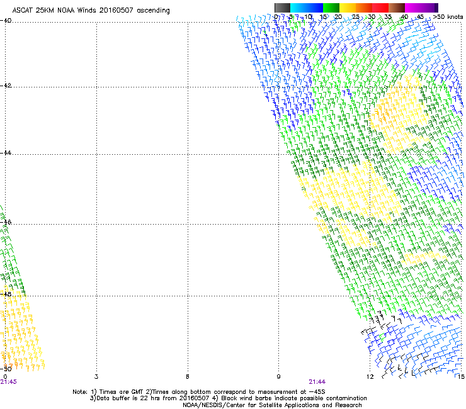Screen dimensions: 466x409
Task: Click the -42 latitude axis label
Action: point(6,86)
